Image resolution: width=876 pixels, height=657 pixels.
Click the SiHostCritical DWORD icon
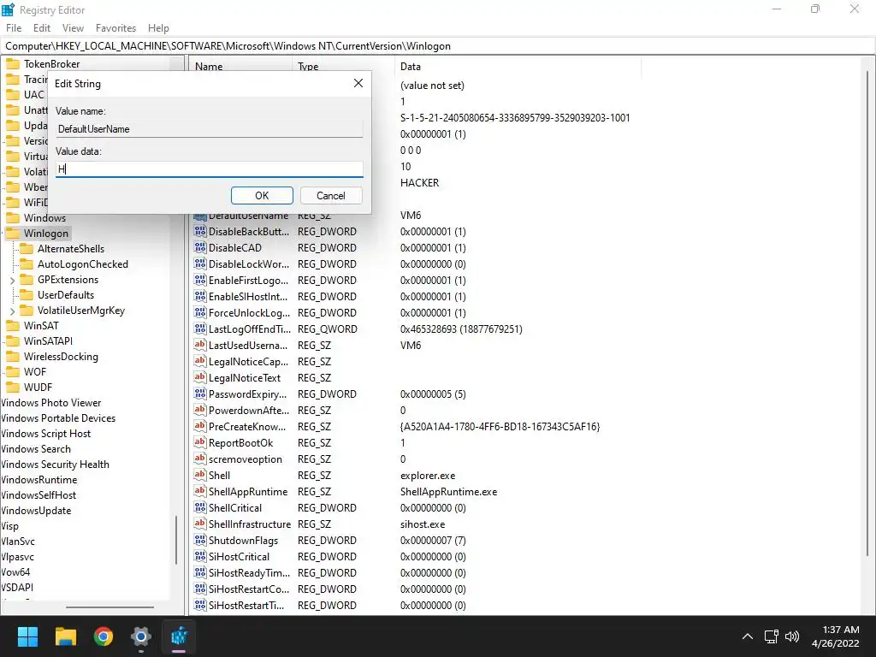point(200,556)
